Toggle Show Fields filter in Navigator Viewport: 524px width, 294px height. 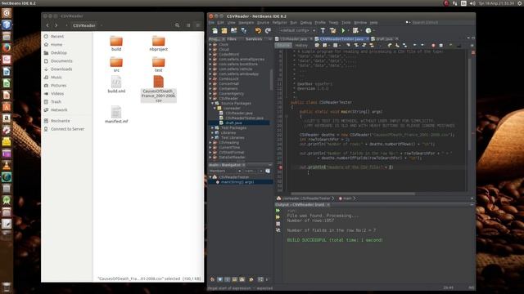(220, 279)
